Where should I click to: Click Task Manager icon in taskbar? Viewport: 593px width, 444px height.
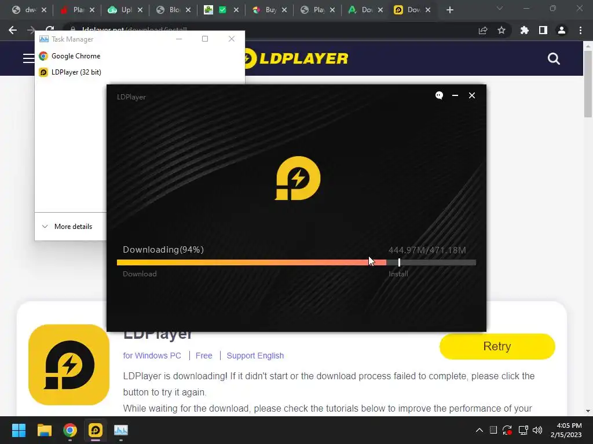pyautogui.click(x=121, y=430)
